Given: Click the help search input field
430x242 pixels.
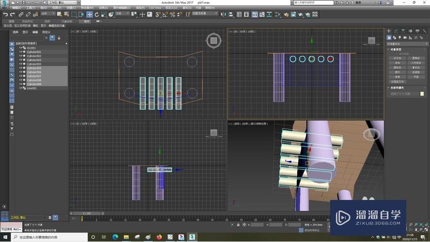Looking at the screenshot, I should click(314, 2).
